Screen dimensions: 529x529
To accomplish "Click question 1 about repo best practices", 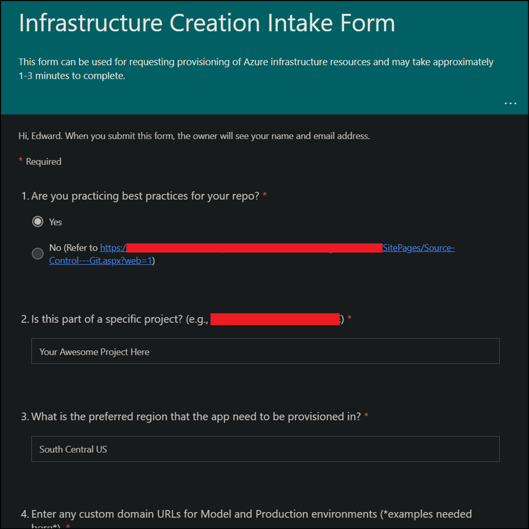I will tap(145, 196).
